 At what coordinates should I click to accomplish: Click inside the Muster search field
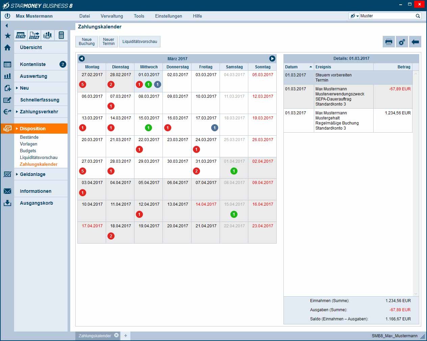(x=387, y=16)
